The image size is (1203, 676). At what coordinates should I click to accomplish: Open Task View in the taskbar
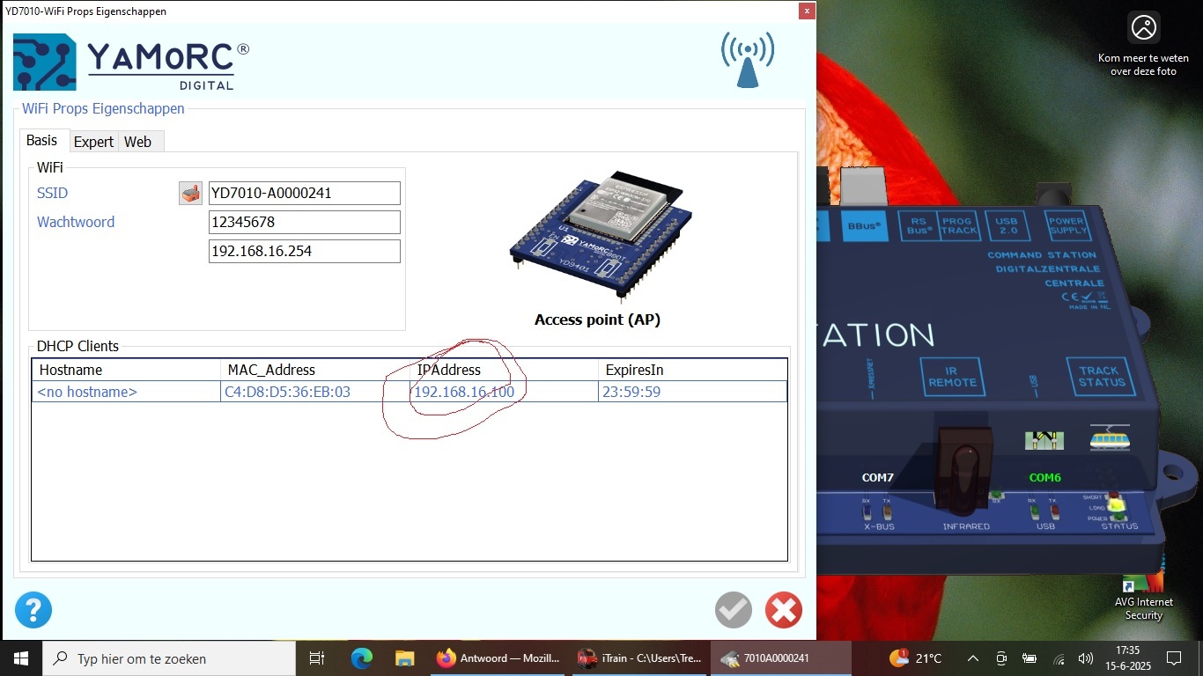click(x=317, y=658)
